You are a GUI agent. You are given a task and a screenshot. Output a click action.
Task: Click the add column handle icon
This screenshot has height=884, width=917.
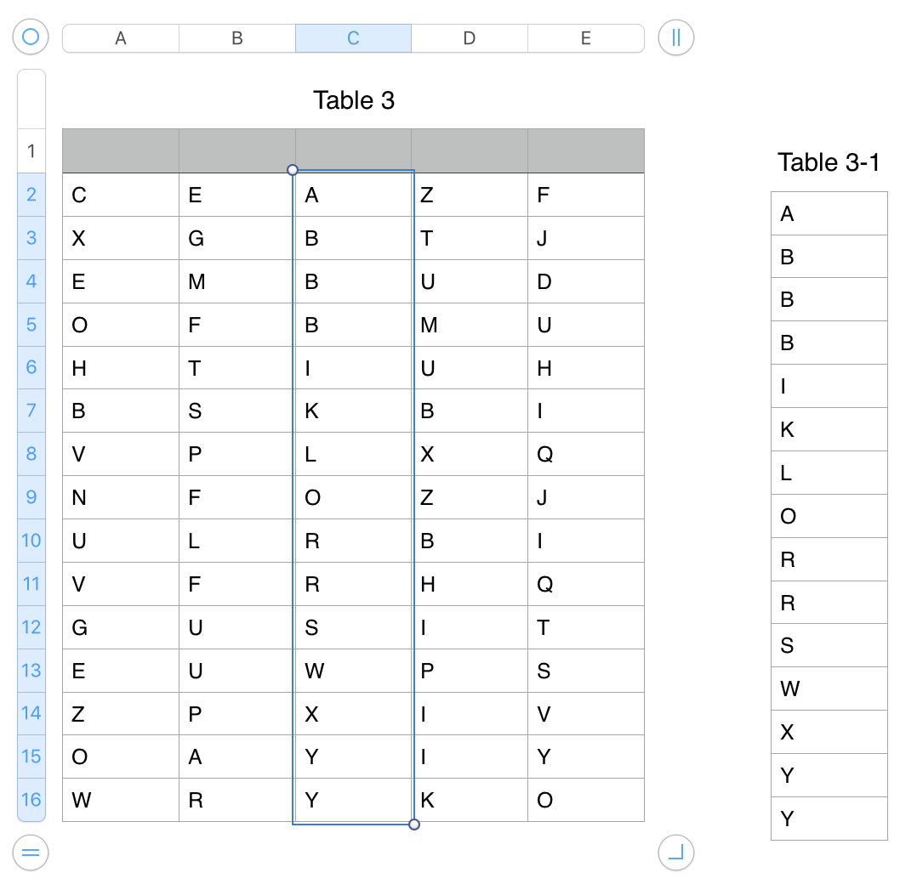point(676,37)
